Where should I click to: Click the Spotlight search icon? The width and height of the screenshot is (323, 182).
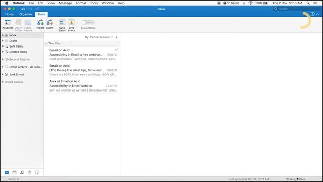click(308, 3)
